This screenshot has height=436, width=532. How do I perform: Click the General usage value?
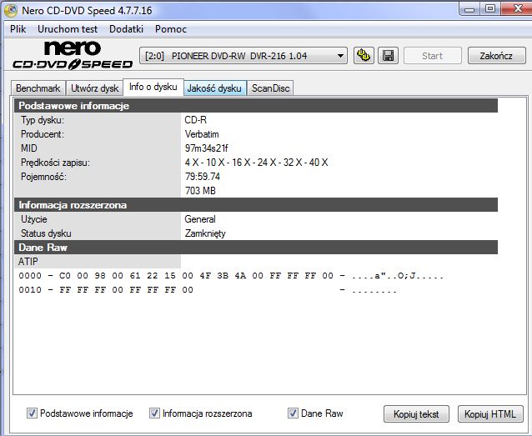click(x=200, y=219)
